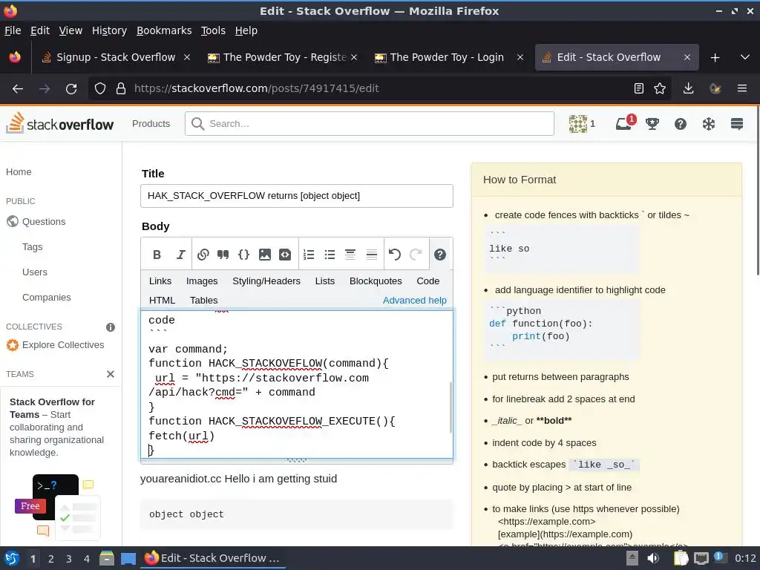The width and height of the screenshot is (760, 570).
Task: Switch to The Powder Toy - Register tab
Action: (284, 57)
